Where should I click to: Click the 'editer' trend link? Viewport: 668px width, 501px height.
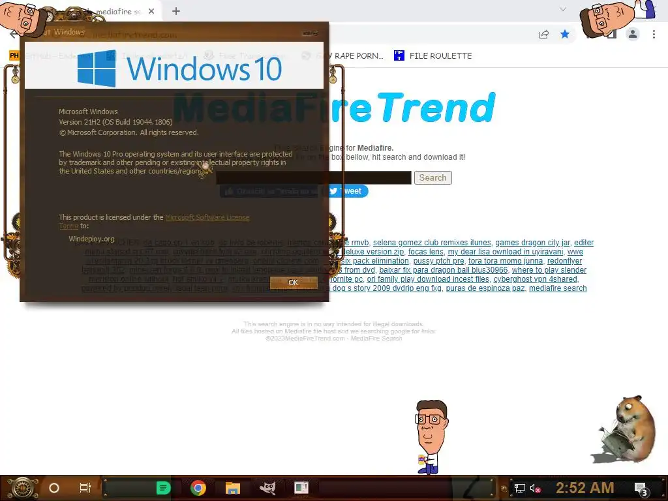[584, 243]
